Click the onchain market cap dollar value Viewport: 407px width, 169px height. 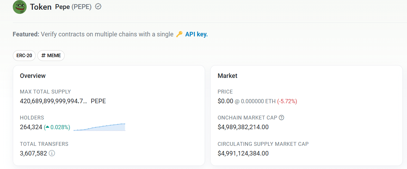pos(243,127)
